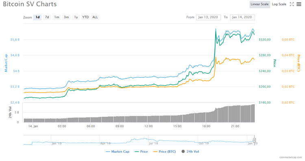Click the 0,05 BTC axis label
The height and width of the screenshot is (161, 305).
288,40
